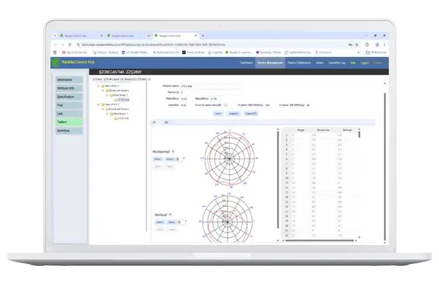
Task: Click the Save button
Action: tap(218, 113)
